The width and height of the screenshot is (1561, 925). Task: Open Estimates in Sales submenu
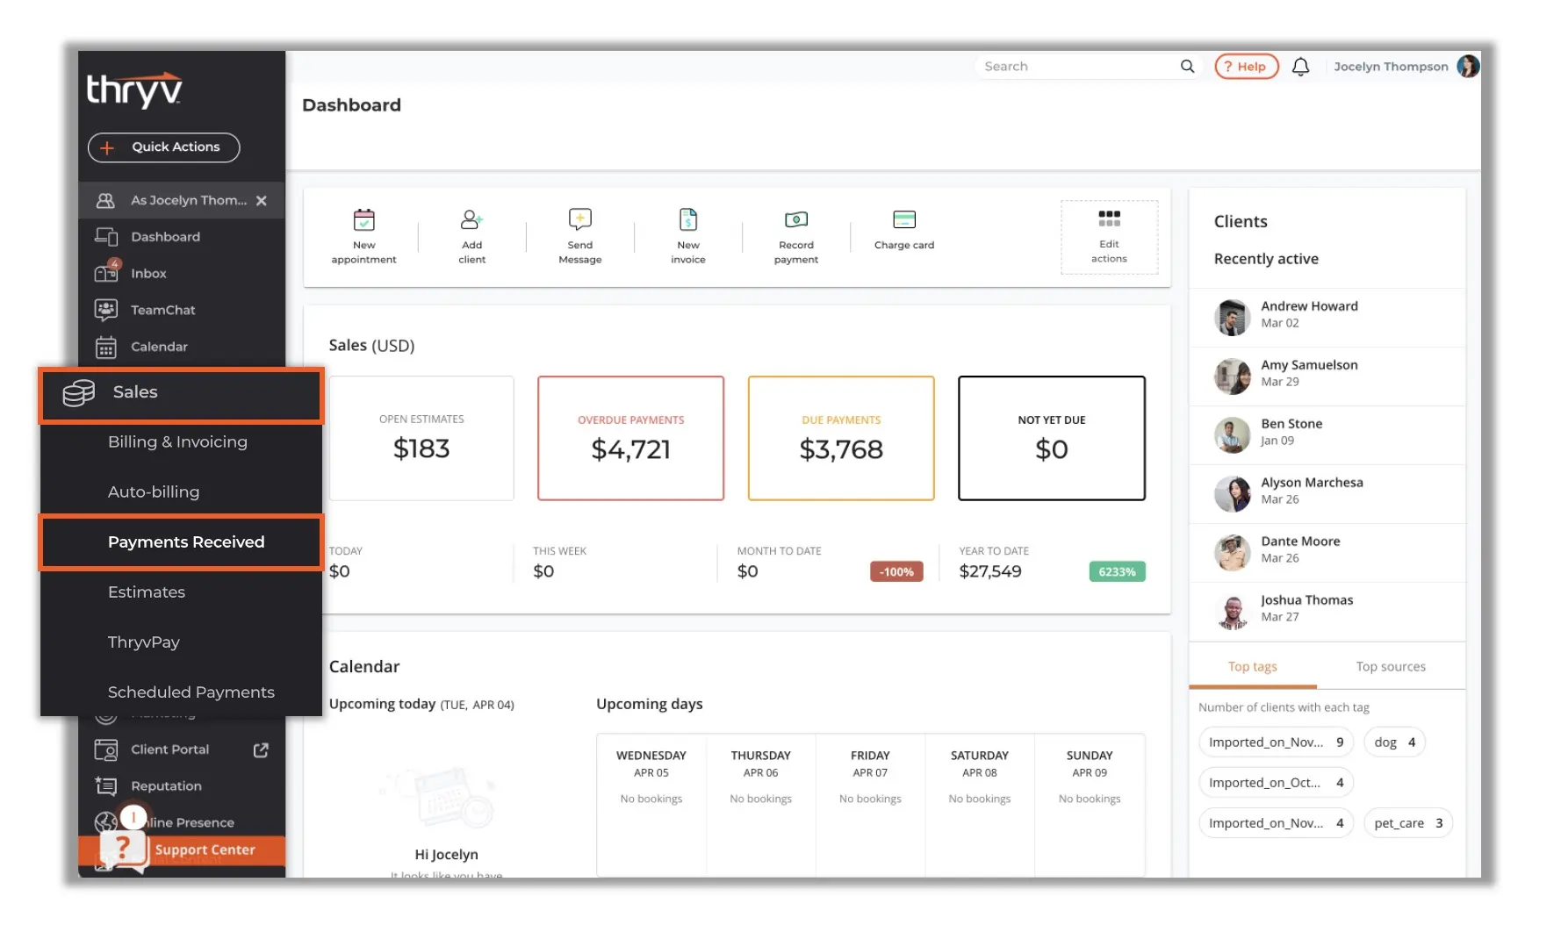[147, 592]
